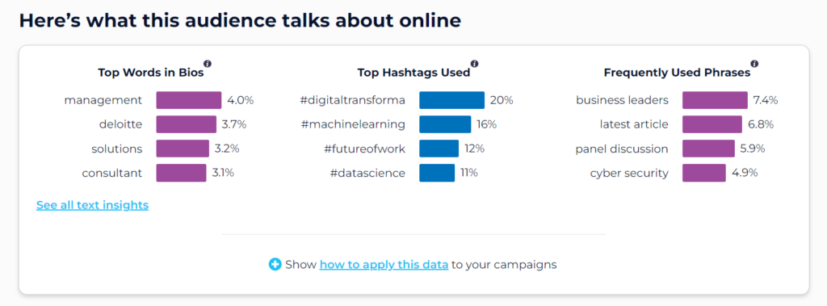Click the #machinelearning bar
827x306 pixels.
pyautogui.click(x=445, y=124)
